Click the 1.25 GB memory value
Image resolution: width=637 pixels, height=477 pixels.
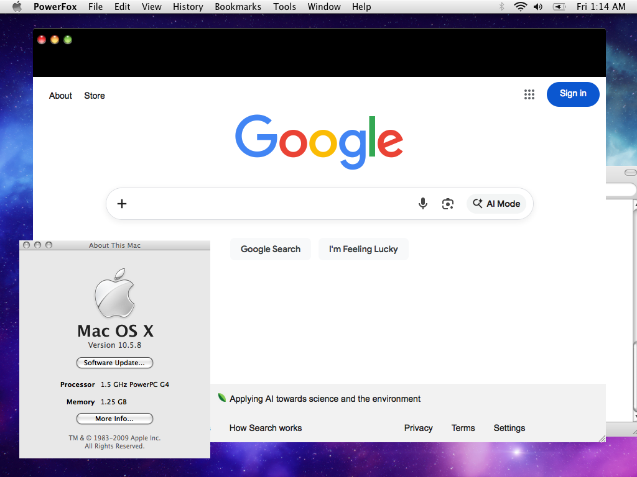(114, 402)
